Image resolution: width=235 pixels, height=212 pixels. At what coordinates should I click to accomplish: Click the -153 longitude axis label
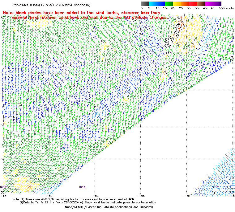(x=186, y=196)
